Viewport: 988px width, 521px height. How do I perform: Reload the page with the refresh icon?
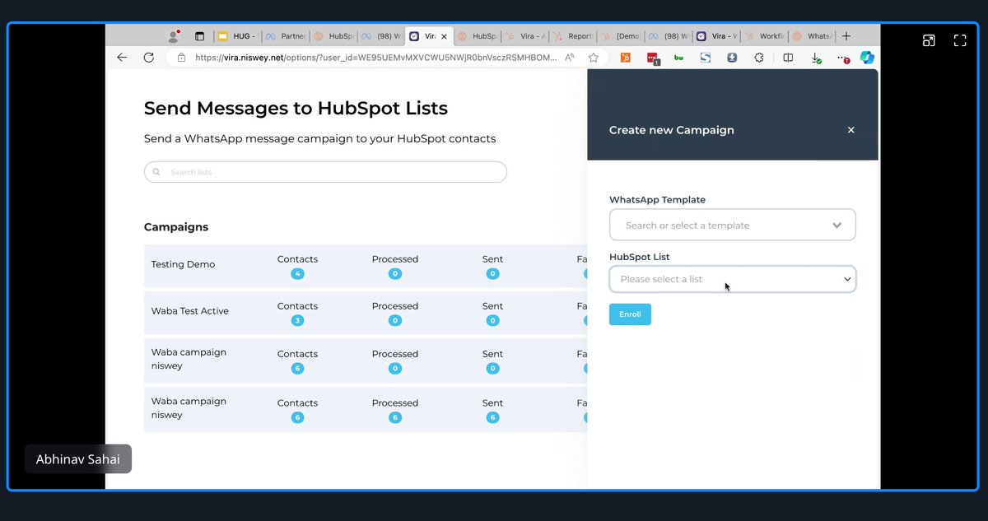pyautogui.click(x=148, y=58)
